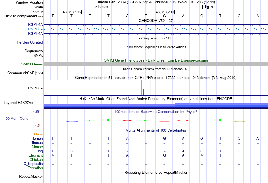
Task: Select the Rhesus alignment row label
Action: [x=37, y=143]
